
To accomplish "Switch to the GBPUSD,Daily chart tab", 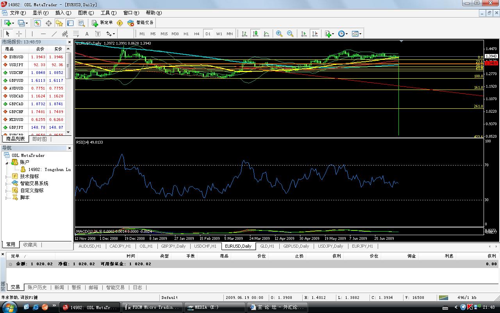I will click(x=296, y=246).
